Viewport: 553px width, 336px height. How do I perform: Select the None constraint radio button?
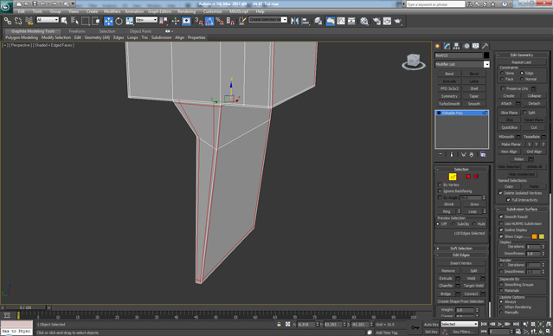502,73
